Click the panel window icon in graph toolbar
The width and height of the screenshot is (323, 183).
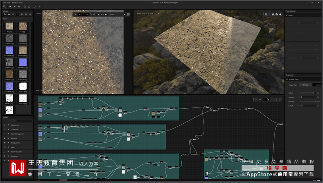(x=280, y=100)
